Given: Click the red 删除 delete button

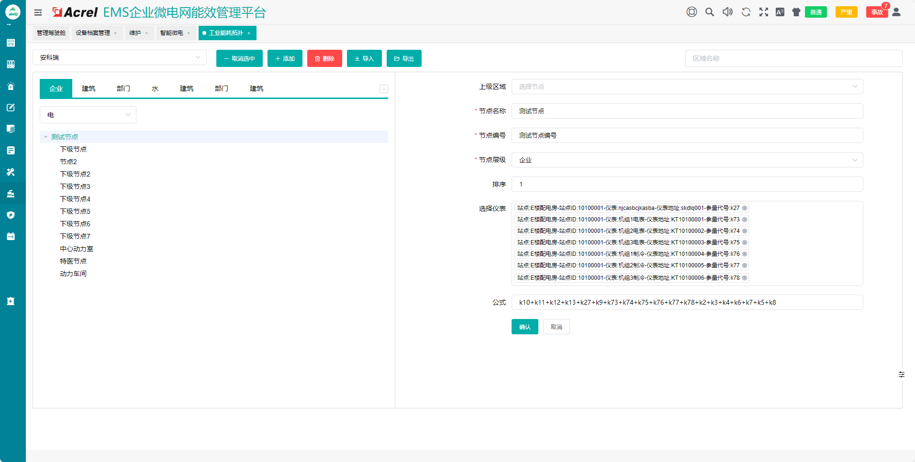Looking at the screenshot, I should pos(324,58).
